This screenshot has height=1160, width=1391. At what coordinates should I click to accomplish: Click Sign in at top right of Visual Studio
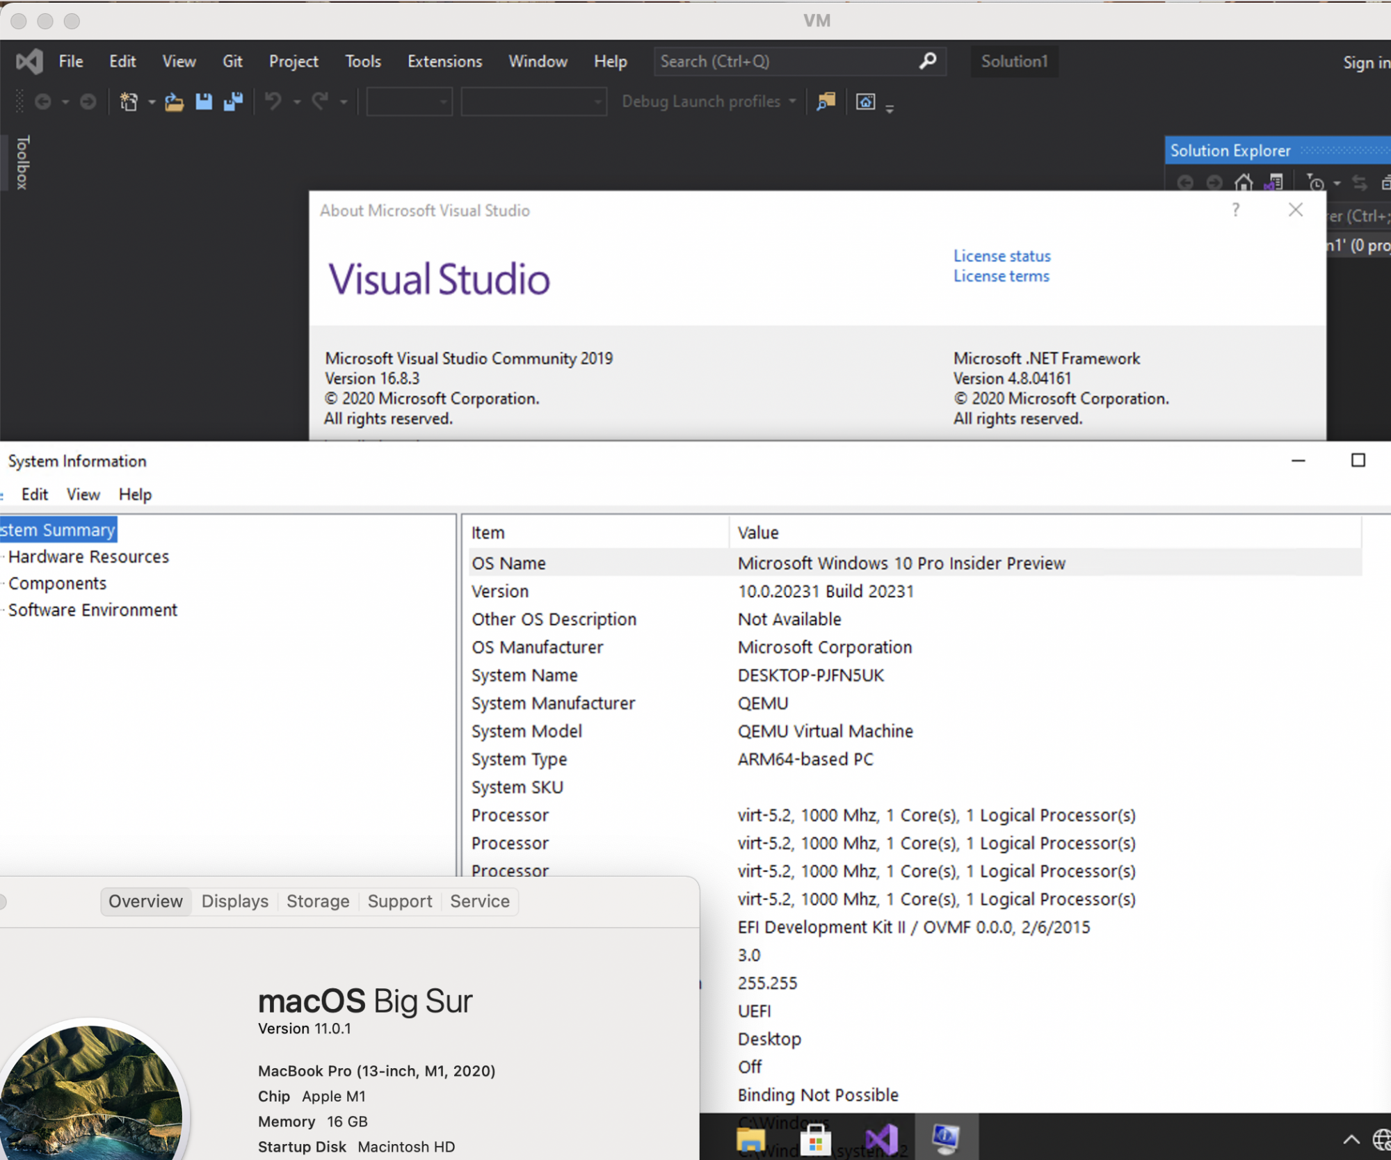[1366, 63]
